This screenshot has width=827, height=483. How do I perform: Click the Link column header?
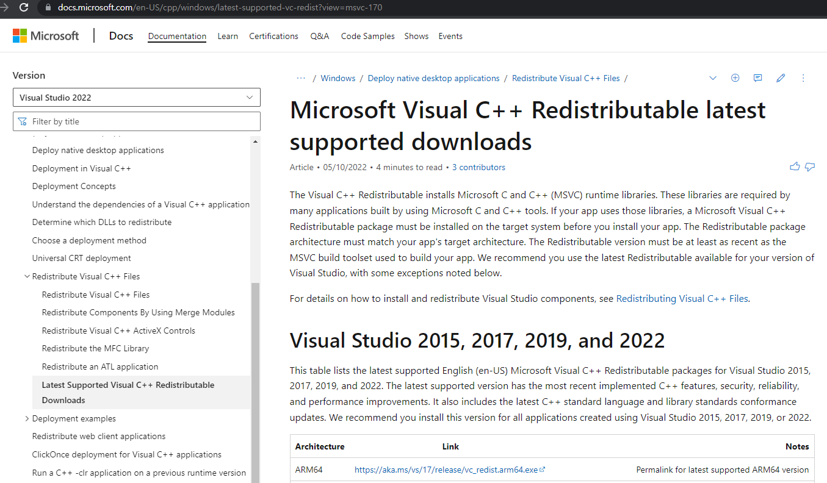point(450,446)
